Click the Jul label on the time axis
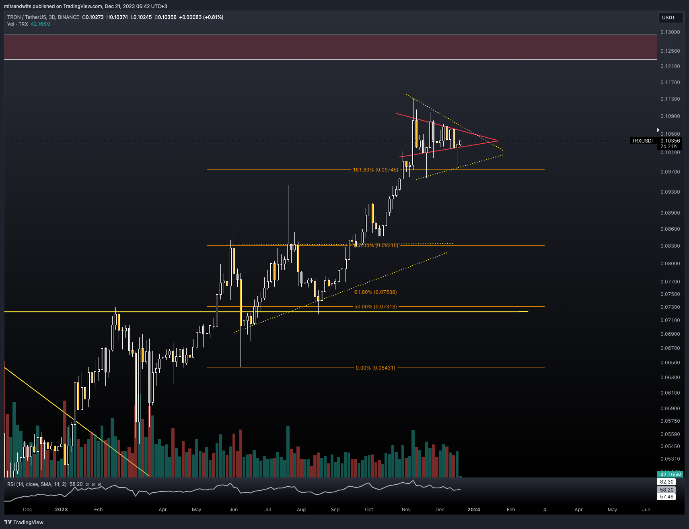 267,510
